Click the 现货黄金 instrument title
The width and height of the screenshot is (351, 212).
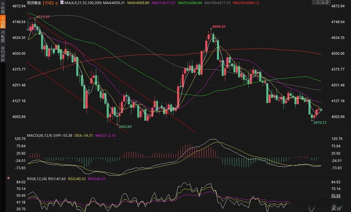(x=34, y=3)
